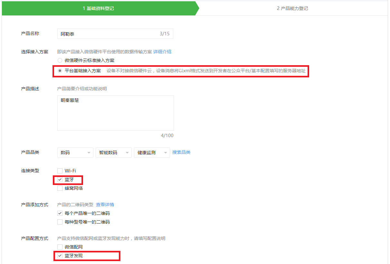Select 平台基础接入方案 radio button
Screen dimensions: 390x264
(60, 71)
